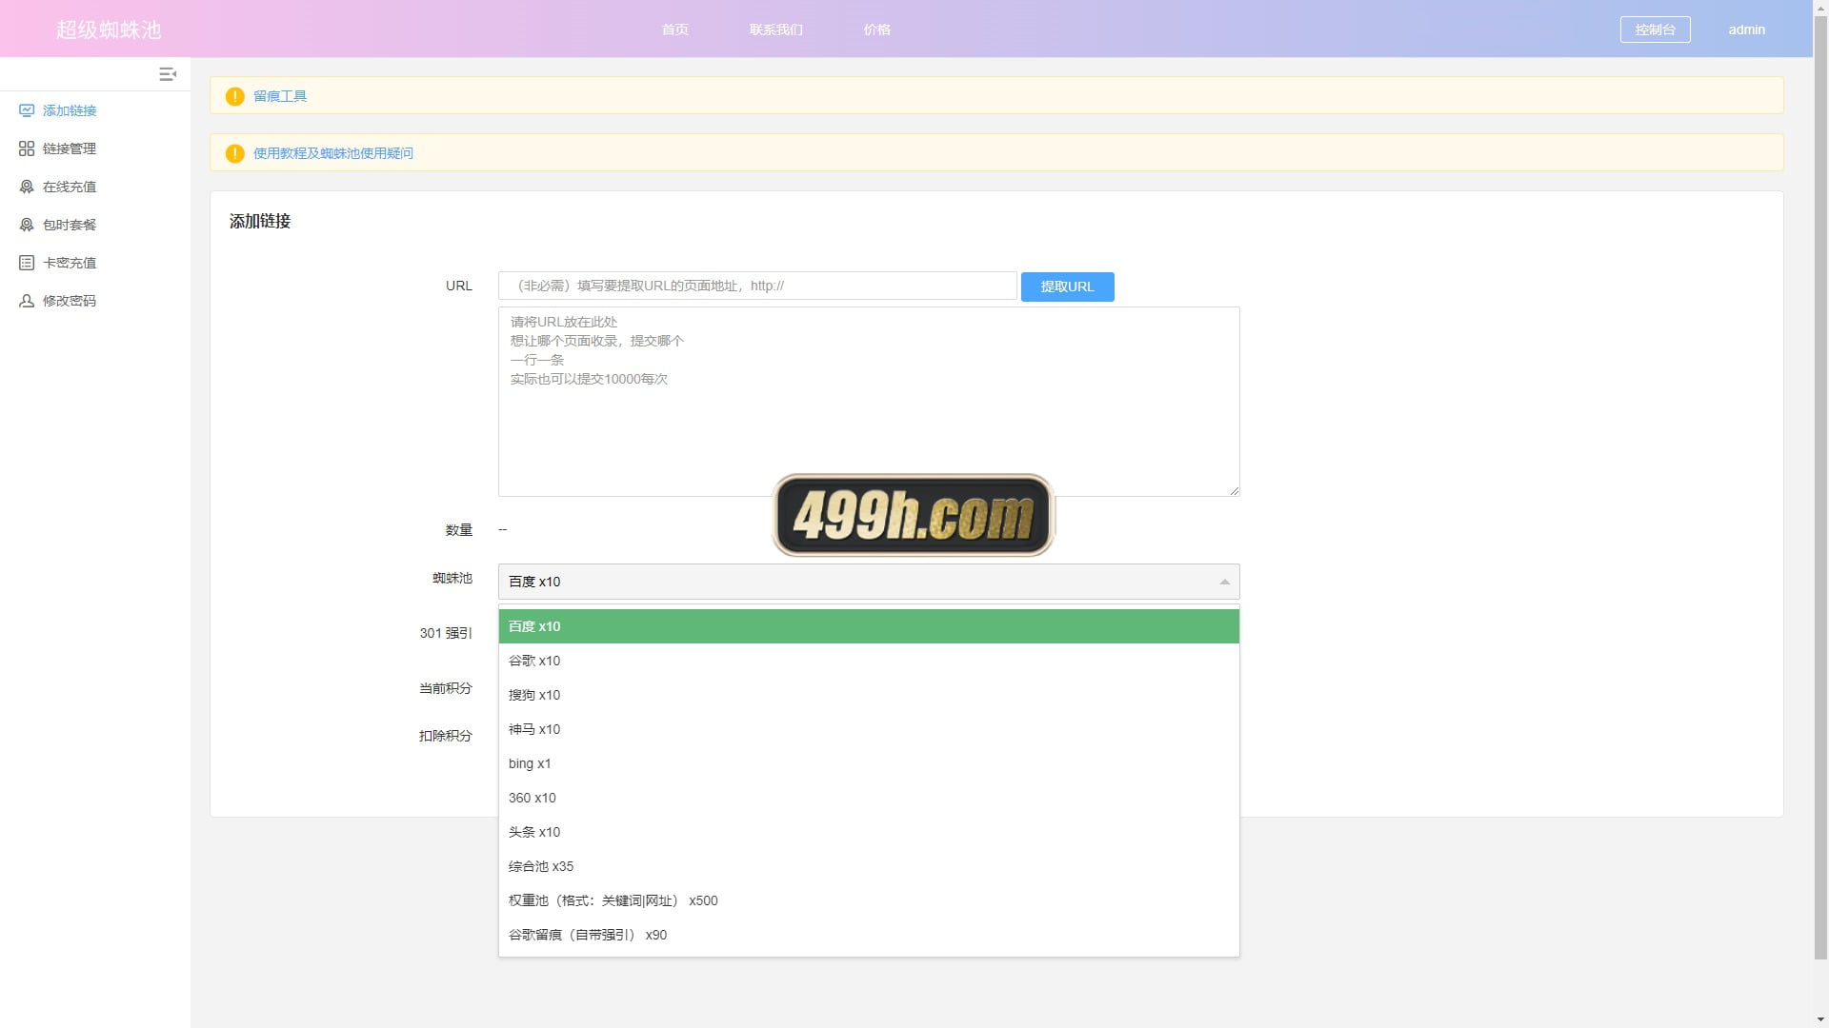Open 联系我们 in top navigation
1829x1028 pixels.
(776, 30)
